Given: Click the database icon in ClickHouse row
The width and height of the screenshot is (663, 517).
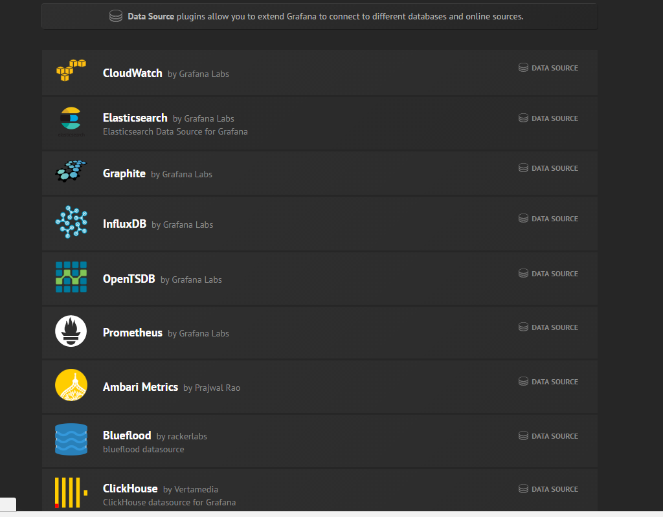Looking at the screenshot, I should (x=523, y=489).
